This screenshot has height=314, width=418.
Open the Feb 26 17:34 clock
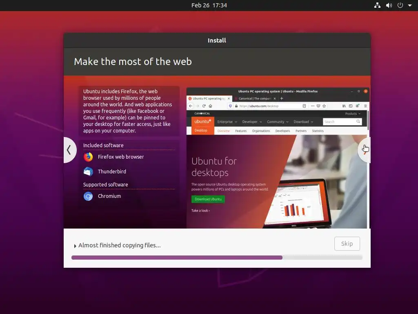point(209,5)
